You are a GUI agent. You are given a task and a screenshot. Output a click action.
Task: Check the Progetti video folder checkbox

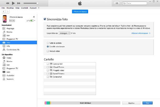[x=48, y=70]
